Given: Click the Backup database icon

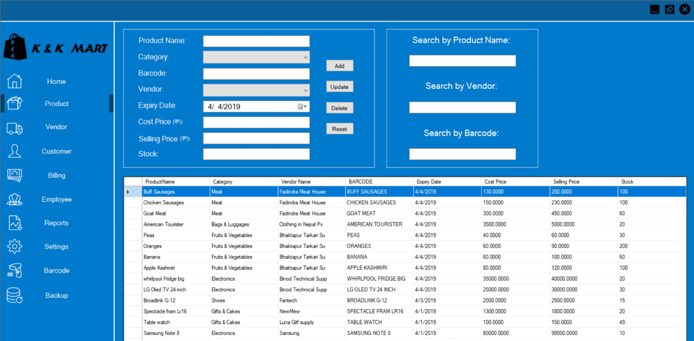Looking at the screenshot, I should [x=15, y=295].
